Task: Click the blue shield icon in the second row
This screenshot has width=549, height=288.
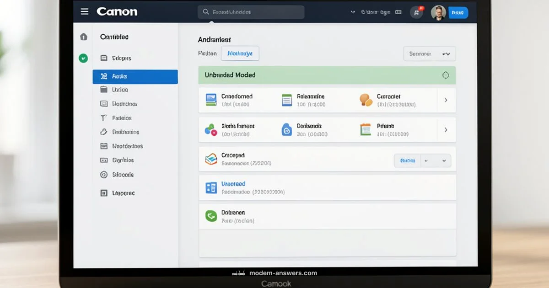Action: (x=287, y=129)
